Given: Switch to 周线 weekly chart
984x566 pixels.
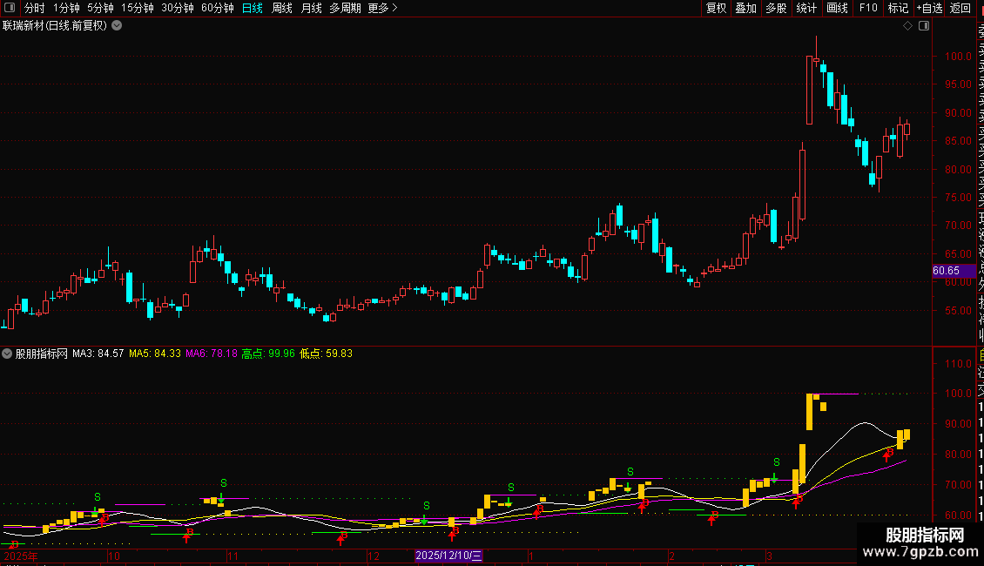Looking at the screenshot, I should [282, 8].
